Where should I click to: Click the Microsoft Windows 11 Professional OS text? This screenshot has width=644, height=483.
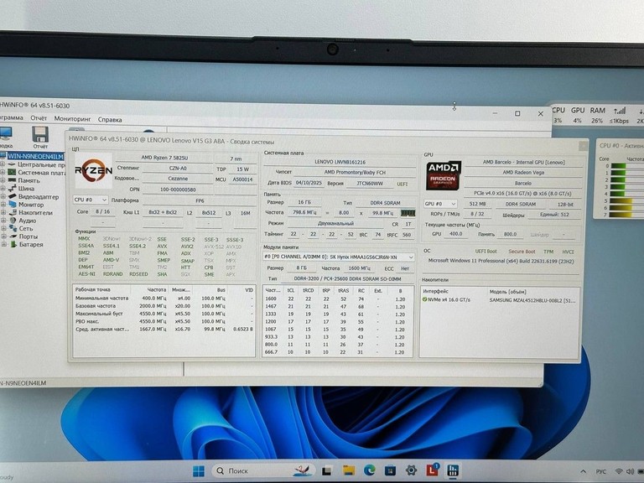(501, 262)
